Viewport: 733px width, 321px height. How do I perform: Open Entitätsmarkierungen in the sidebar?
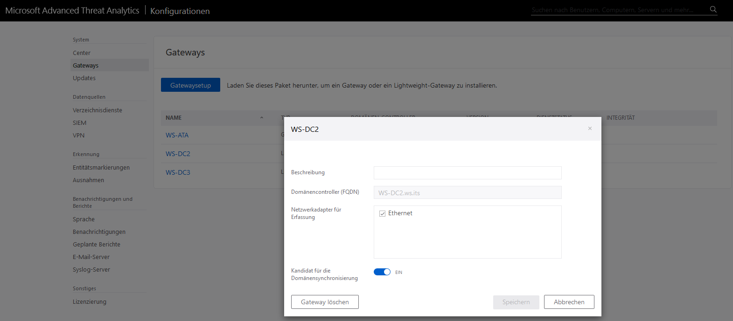[101, 168]
